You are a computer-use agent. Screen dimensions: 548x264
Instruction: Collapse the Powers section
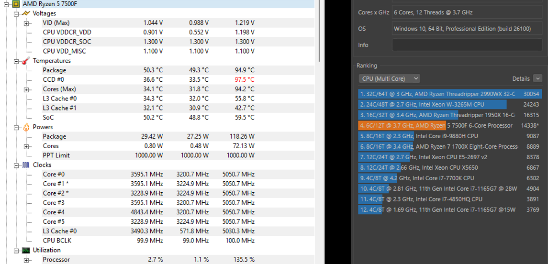click(x=16, y=128)
